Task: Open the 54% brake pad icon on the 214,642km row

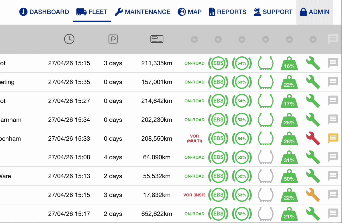Action: point(242,101)
